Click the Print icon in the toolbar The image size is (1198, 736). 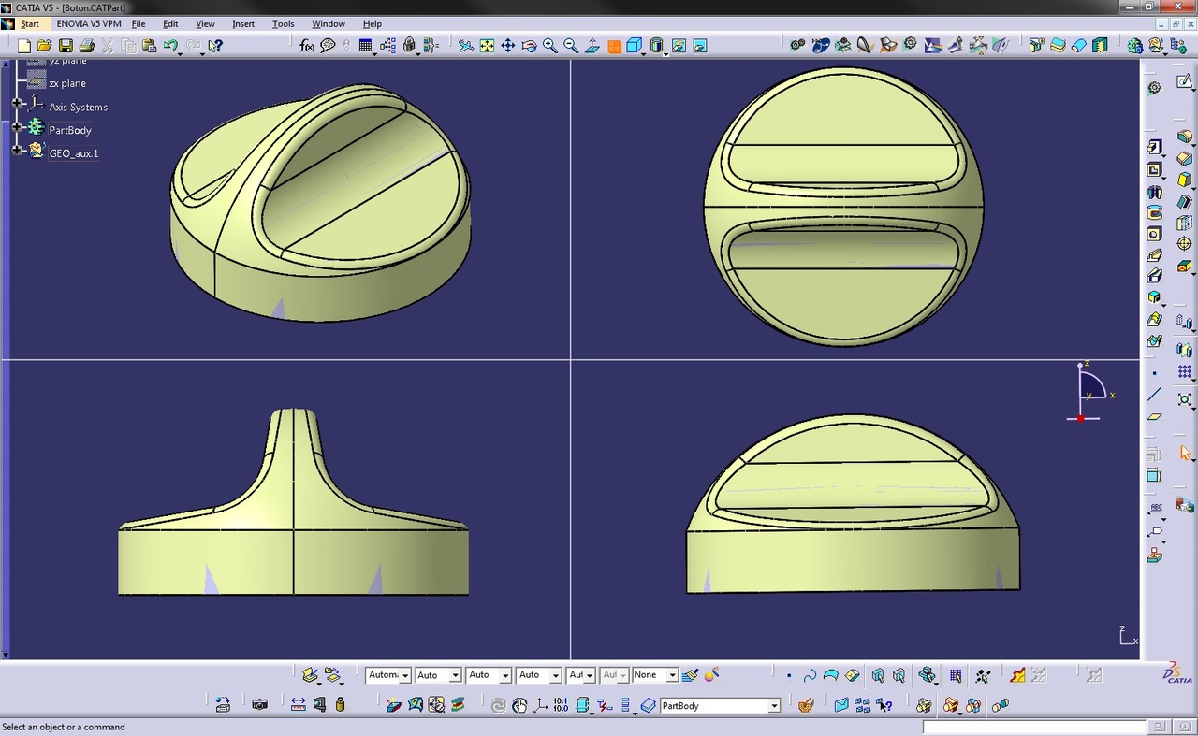86,45
